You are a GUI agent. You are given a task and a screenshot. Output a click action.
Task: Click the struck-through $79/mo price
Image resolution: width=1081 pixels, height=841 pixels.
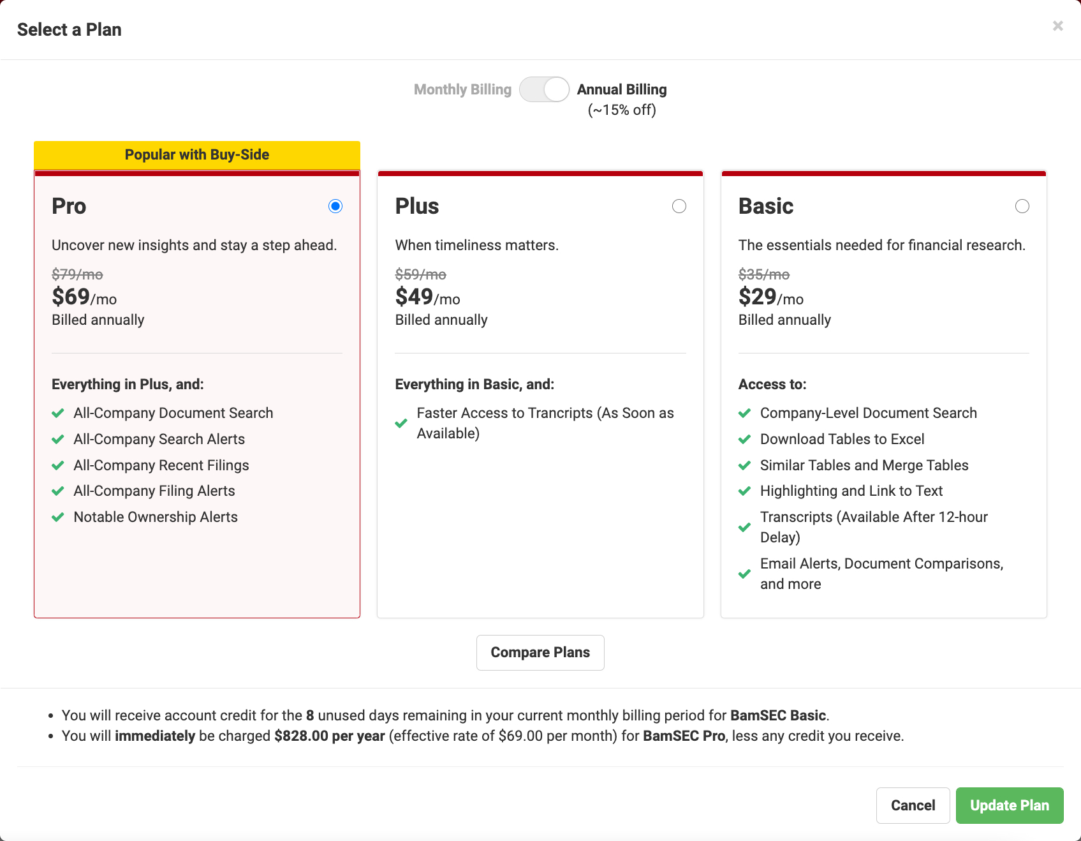(x=77, y=274)
